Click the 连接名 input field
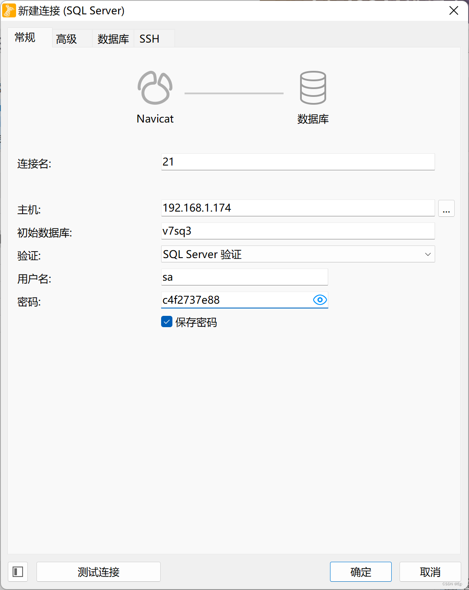The image size is (469, 590). (298, 162)
